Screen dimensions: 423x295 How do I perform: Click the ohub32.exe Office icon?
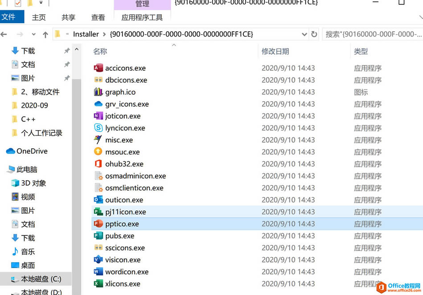point(98,164)
